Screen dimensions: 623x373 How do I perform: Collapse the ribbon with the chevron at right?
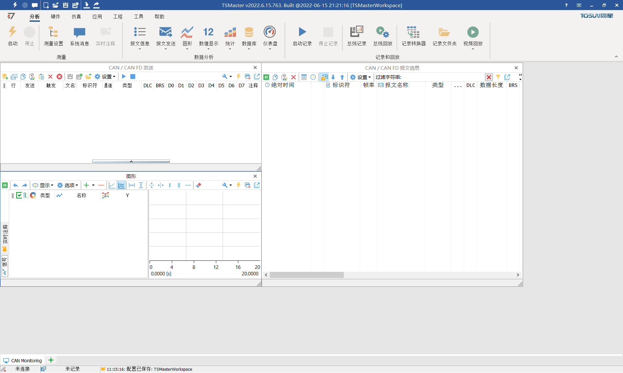[x=616, y=57]
